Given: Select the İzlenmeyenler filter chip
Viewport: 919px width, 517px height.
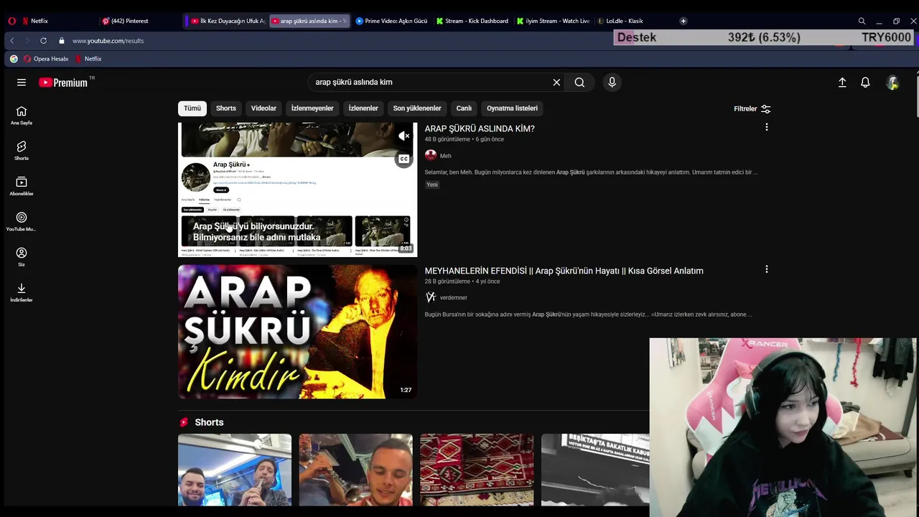Looking at the screenshot, I should coord(312,108).
